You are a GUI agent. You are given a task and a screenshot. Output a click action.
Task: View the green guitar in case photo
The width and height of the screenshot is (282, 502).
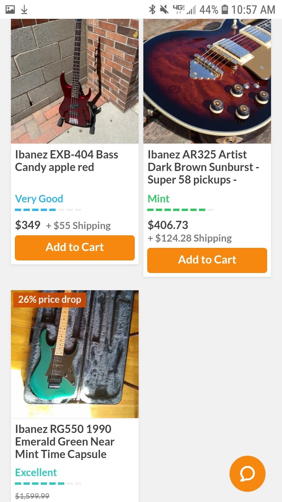click(x=75, y=354)
